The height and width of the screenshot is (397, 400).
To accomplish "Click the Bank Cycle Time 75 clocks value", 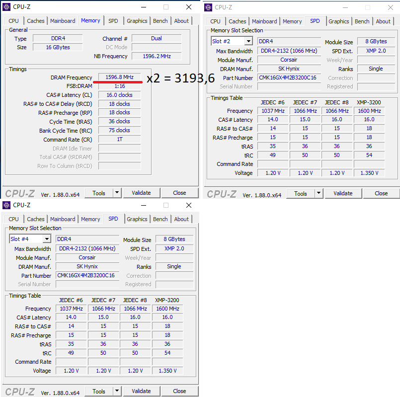I will pos(120,130).
